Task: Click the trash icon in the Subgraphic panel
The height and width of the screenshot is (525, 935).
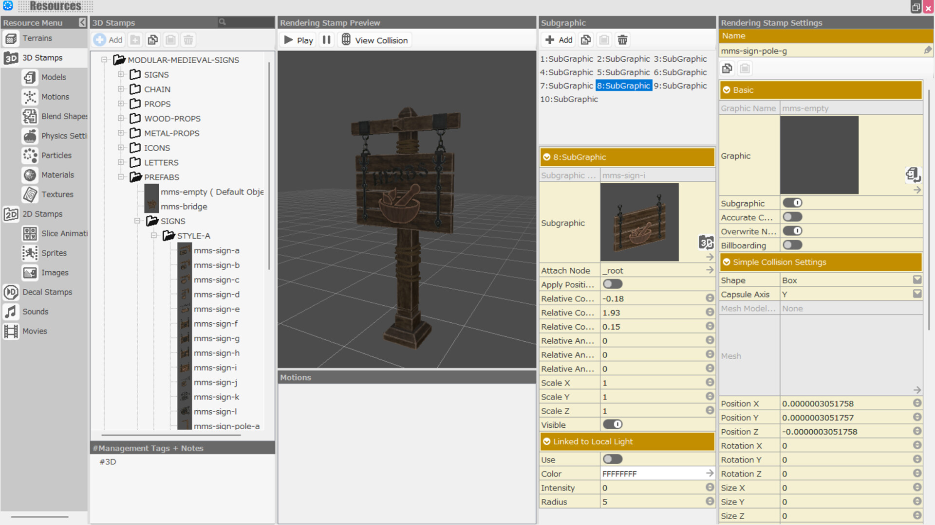Action: [622, 39]
